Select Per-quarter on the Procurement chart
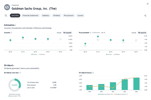Image resolution: width=151 pixels, height=100 pixels. pos(142,33)
